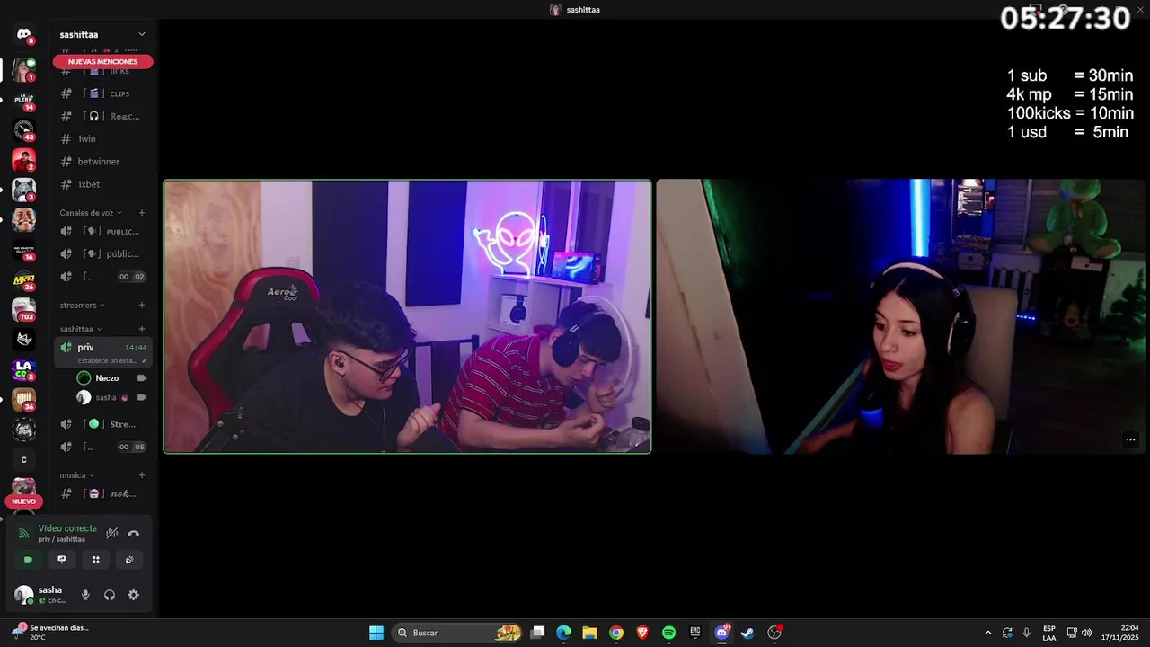Open the server icon with 36 badge
Image resolution: width=1150 pixels, height=647 pixels.
coord(23,400)
